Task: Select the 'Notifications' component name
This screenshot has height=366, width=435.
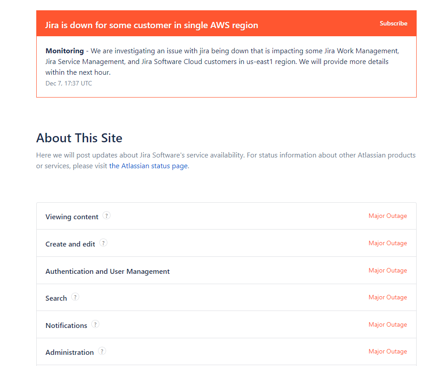Action: (x=66, y=326)
